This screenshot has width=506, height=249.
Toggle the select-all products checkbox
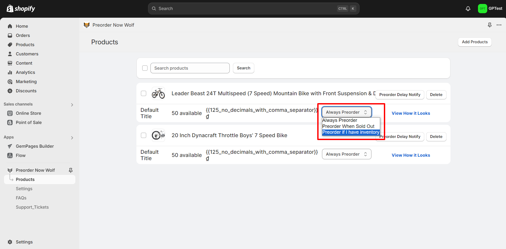tap(145, 68)
